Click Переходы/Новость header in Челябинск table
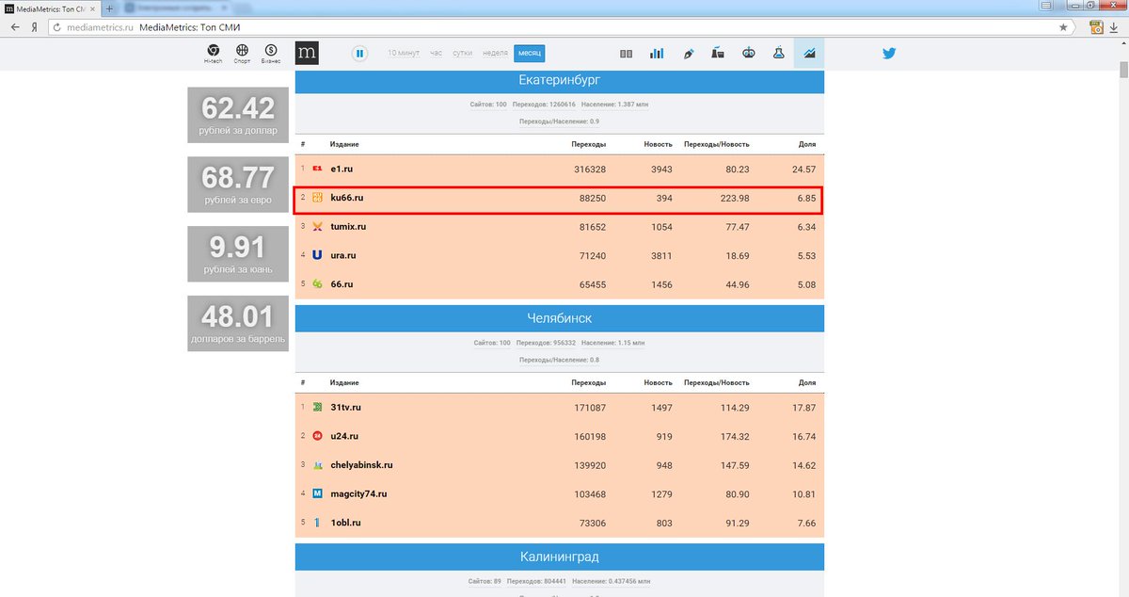This screenshot has width=1129, height=597. (717, 383)
